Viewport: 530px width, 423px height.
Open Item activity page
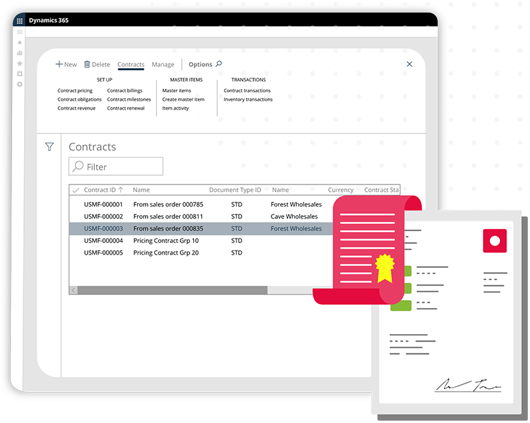pyautogui.click(x=175, y=108)
